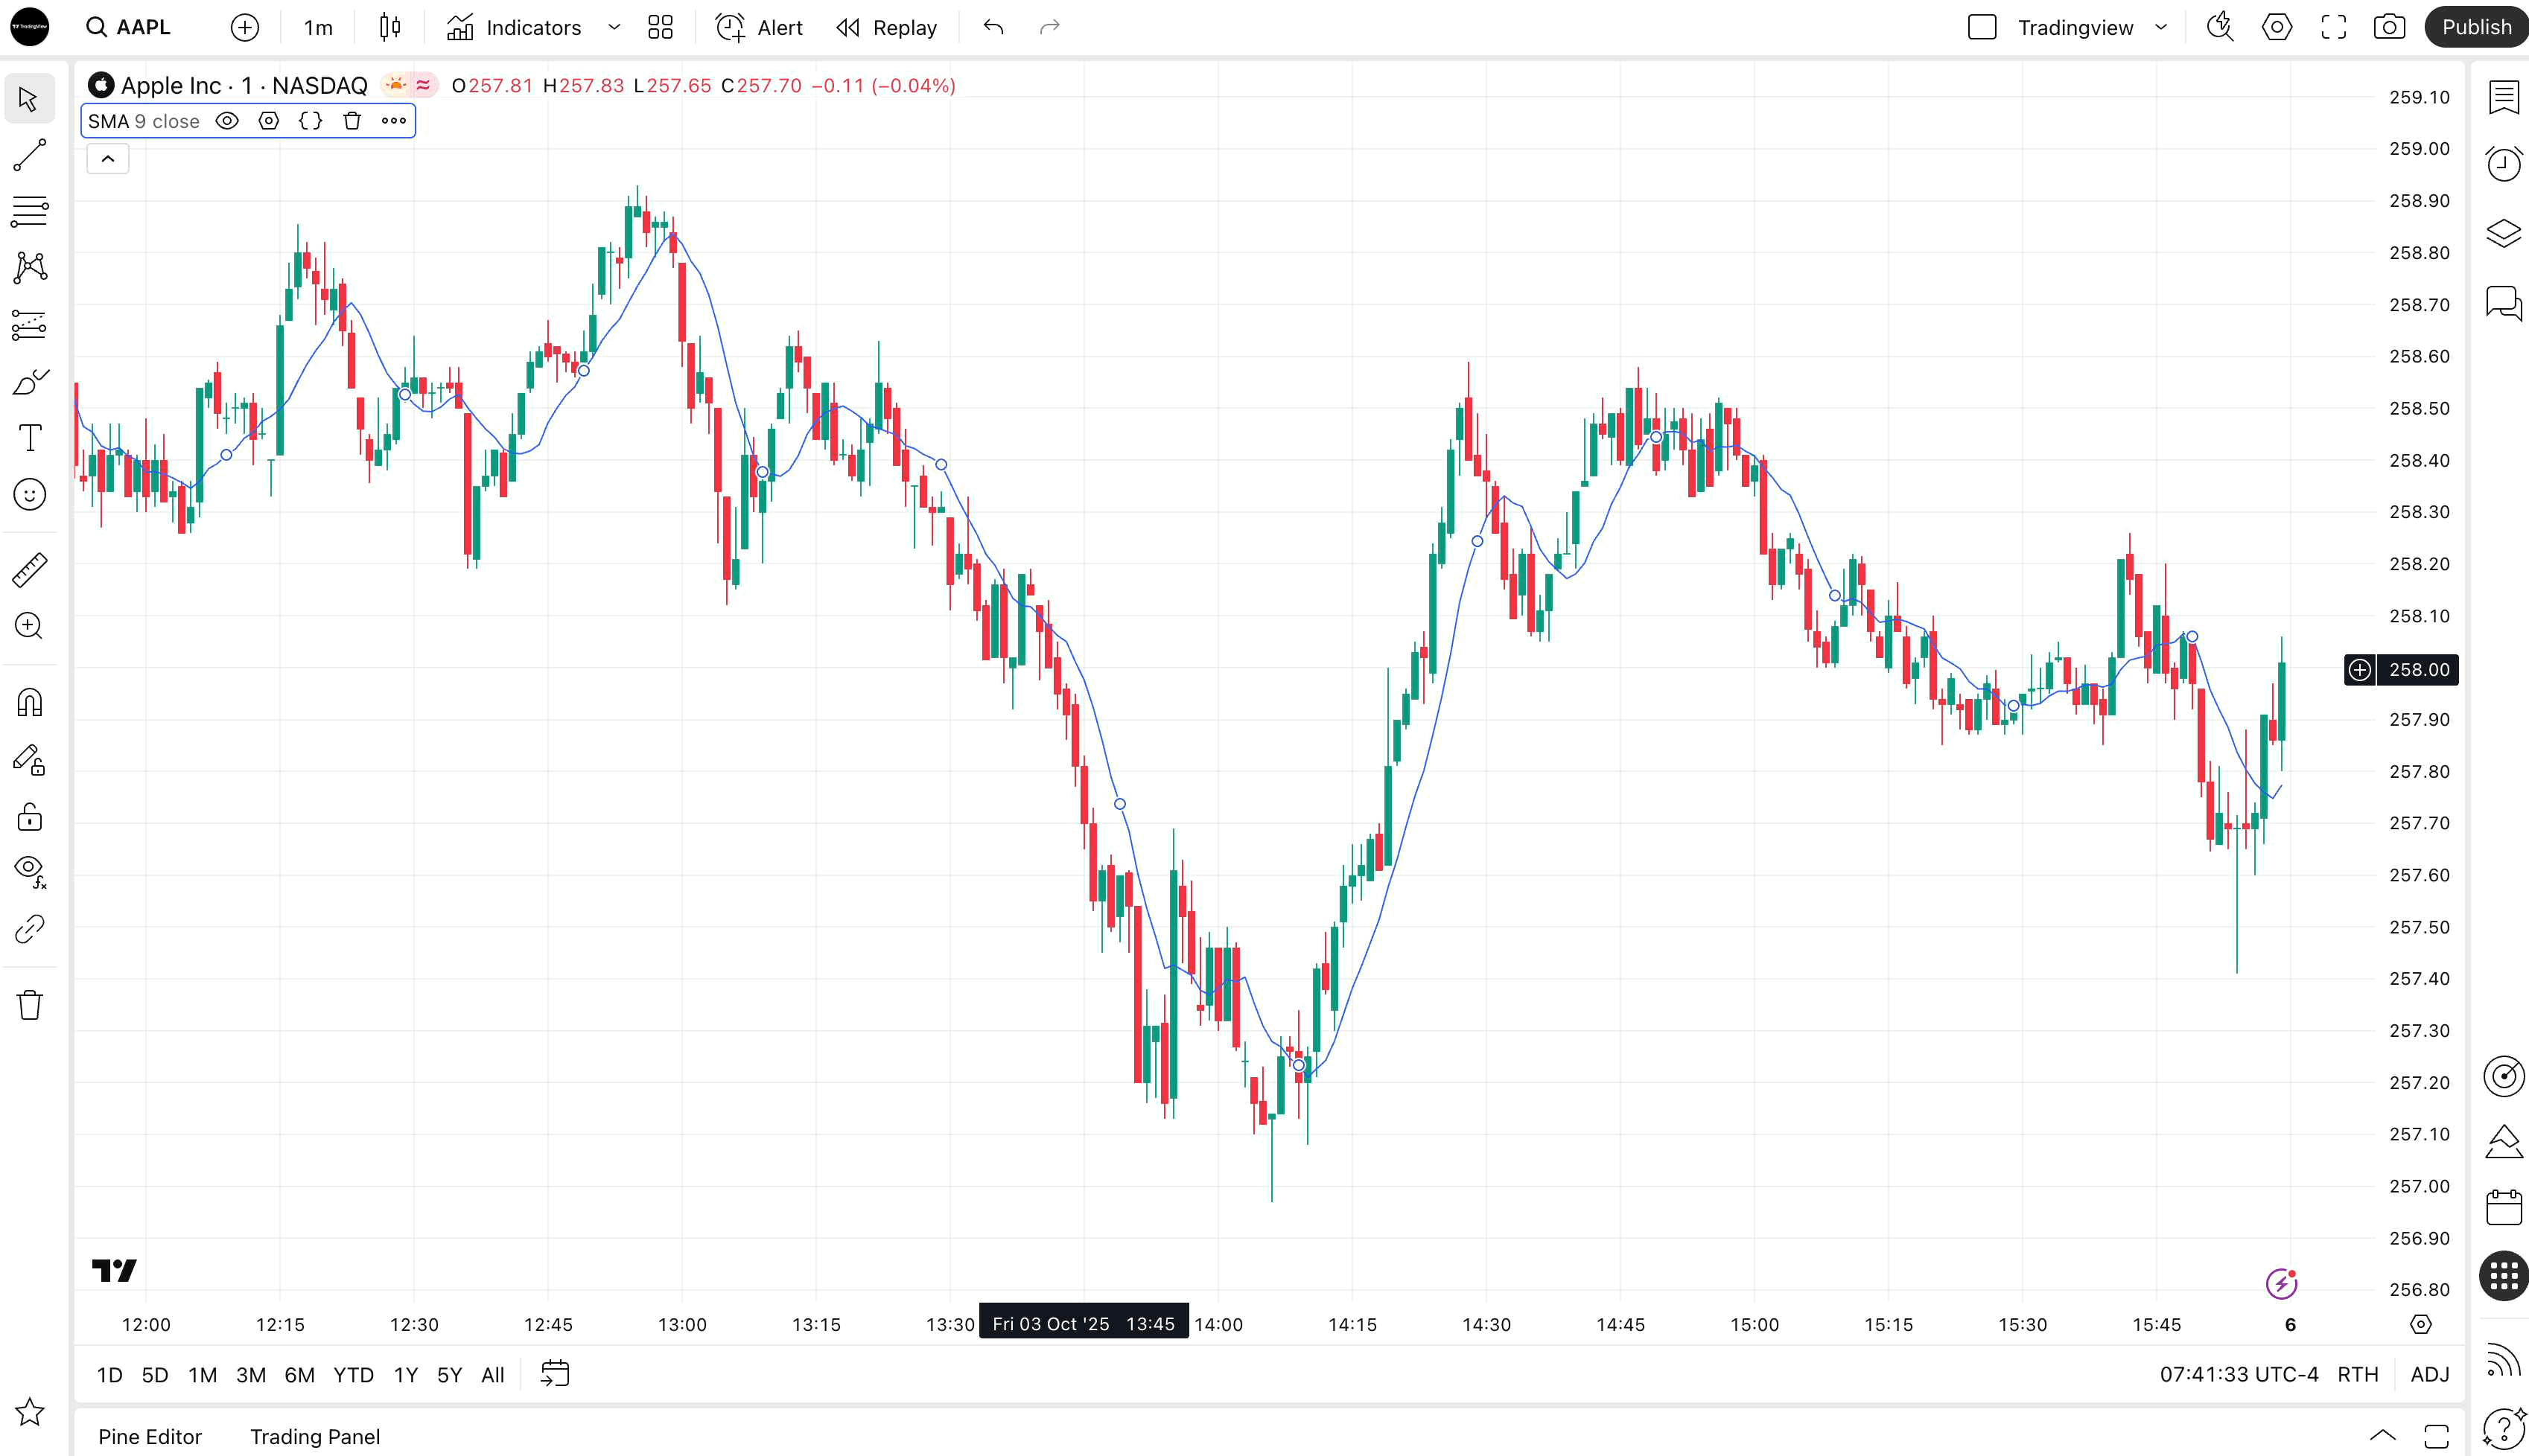
Task: Take a chart snapshot with camera icon
Action: [2389, 27]
